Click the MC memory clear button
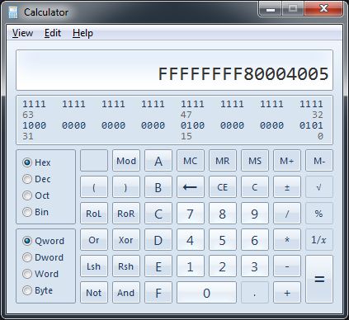Image resolution: width=349 pixels, height=320 pixels. coord(191,161)
